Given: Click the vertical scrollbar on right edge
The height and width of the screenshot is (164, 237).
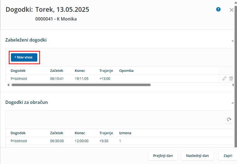Looking at the screenshot, I should tap(236, 75).
